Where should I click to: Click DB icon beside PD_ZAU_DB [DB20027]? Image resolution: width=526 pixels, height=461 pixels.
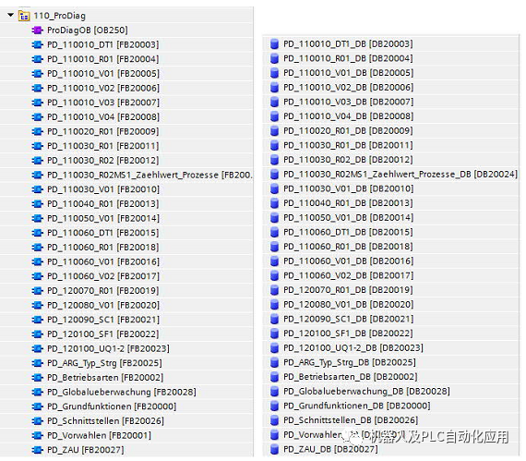click(x=274, y=449)
